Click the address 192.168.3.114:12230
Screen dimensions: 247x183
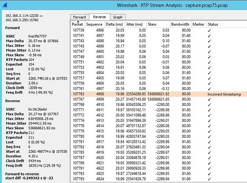(22, 16)
